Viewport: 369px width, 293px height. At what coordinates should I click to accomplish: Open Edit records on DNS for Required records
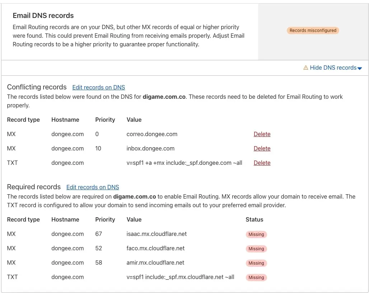[x=93, y=187]
